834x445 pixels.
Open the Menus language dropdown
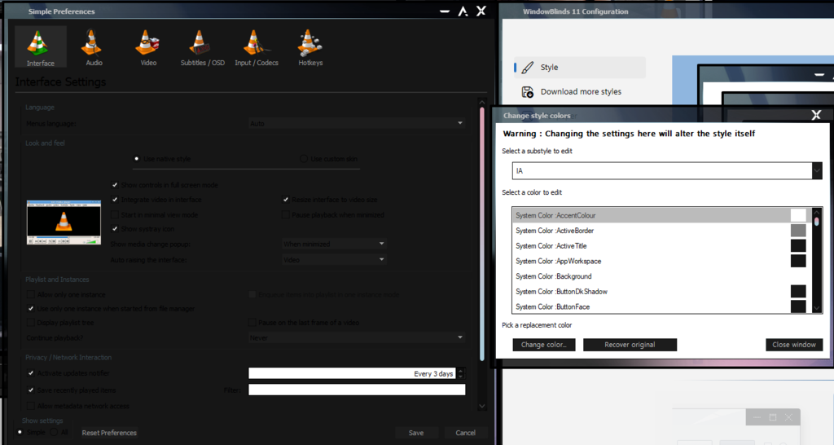click(357, 124)
